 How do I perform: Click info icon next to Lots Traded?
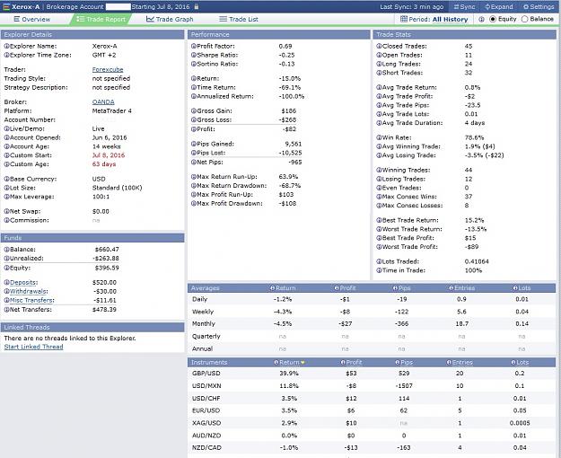click(x=379, y=261)
